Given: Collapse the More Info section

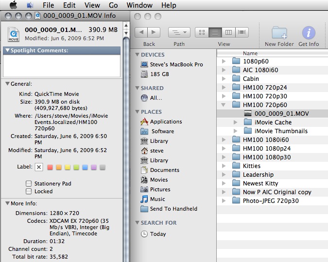Looking at the screenshot, I should 7,203.
